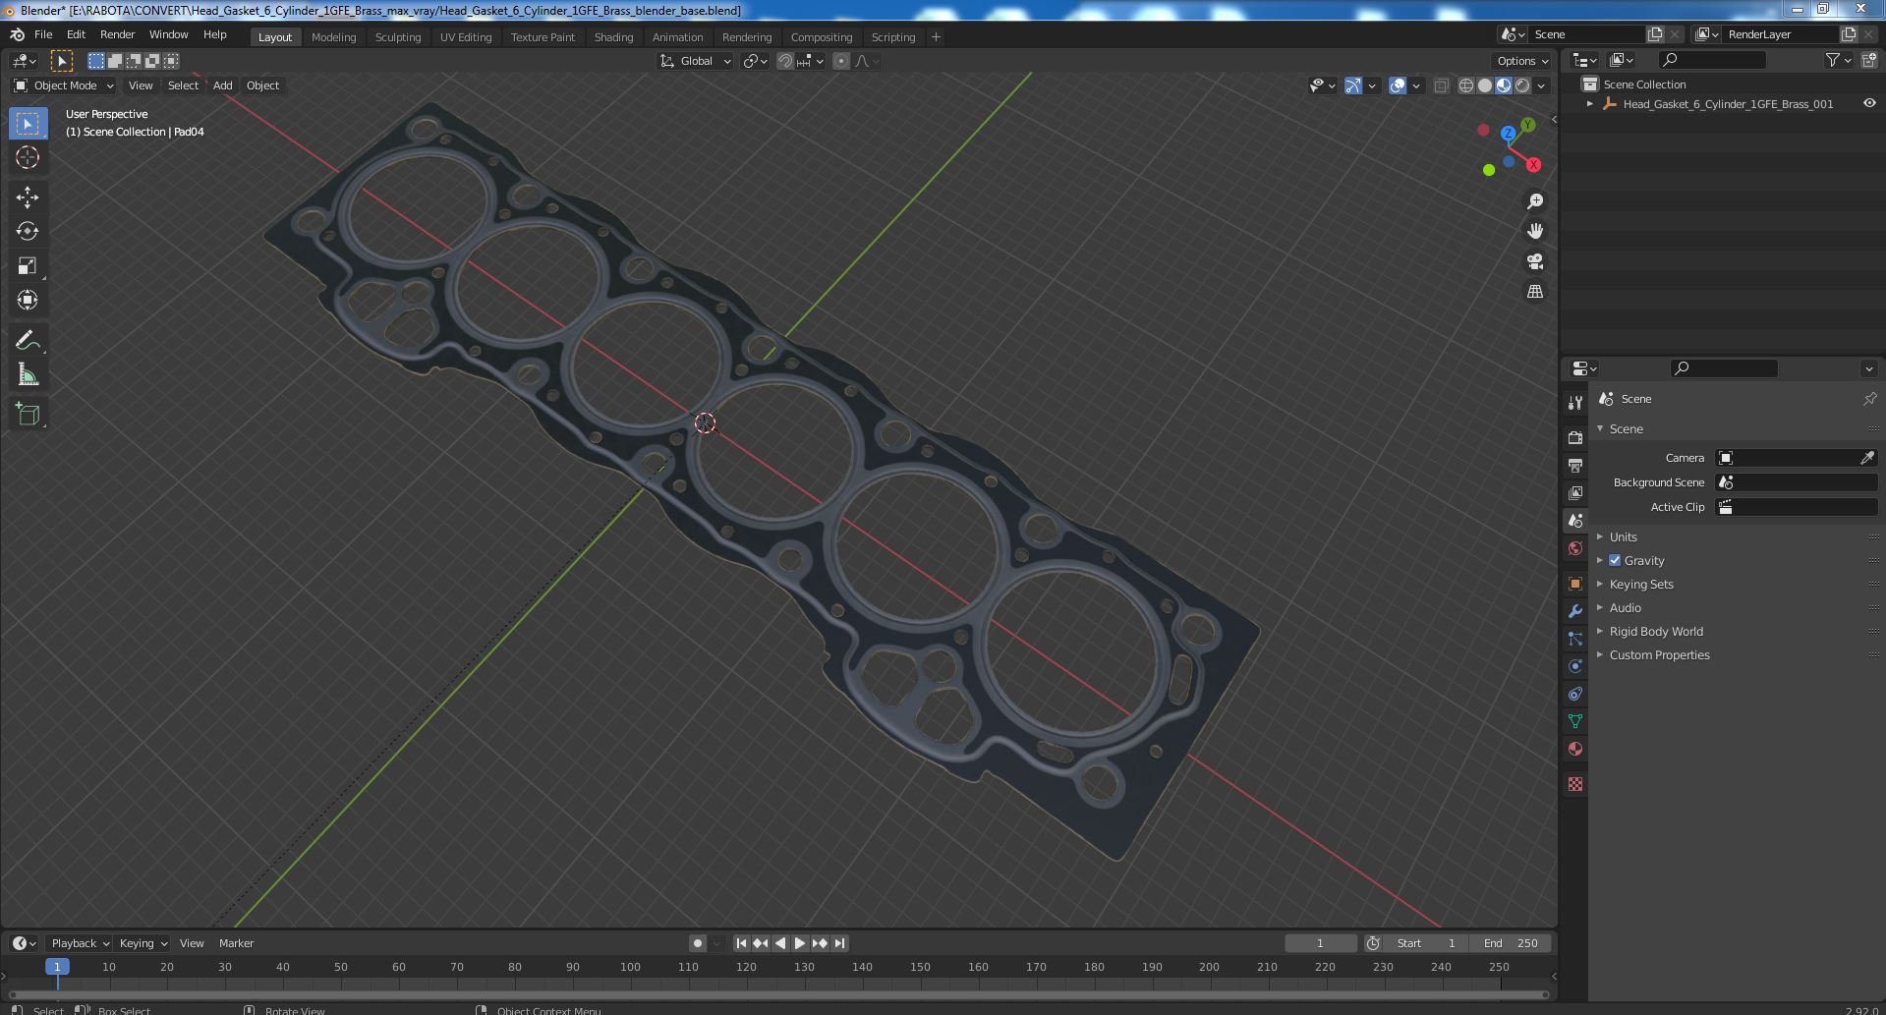Screen dimensions: 1886x1015
Task: Select the Annotate tool
Action: [28, 340]
